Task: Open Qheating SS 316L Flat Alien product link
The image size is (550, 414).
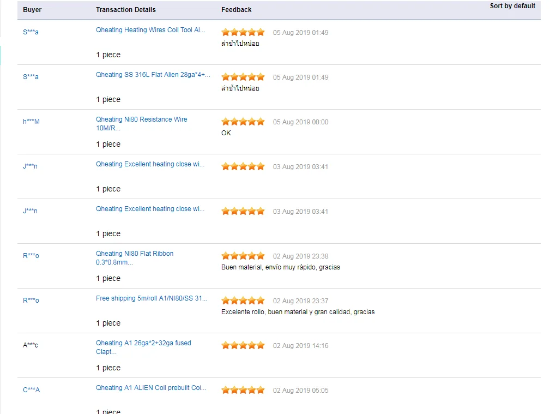Action: coord(153,75)
